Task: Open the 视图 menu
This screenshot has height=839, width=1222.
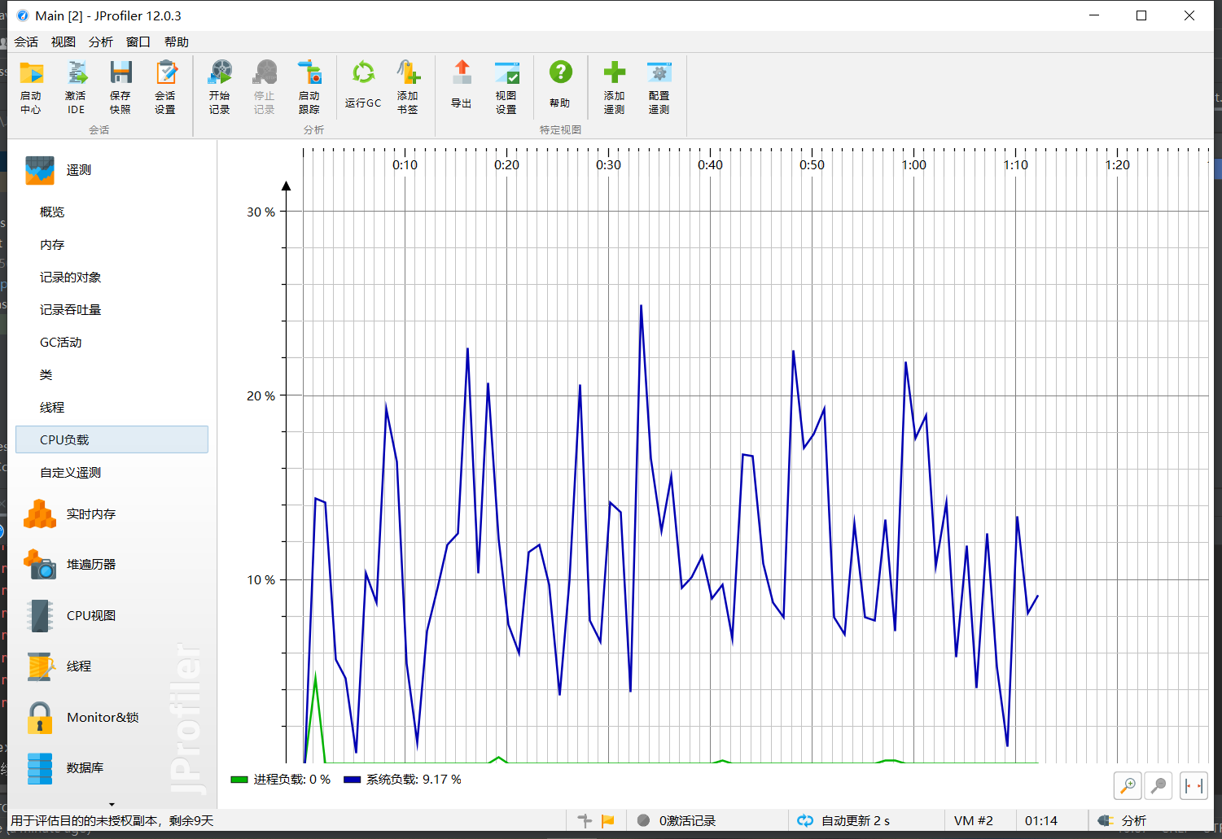Action: click(x=64, y=42)
